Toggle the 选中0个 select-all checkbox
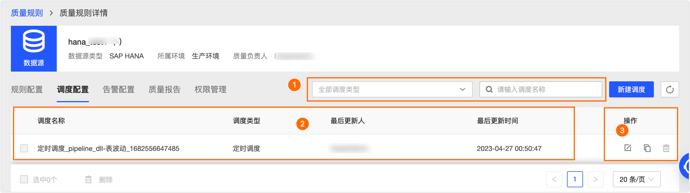 tap(24, 180)
